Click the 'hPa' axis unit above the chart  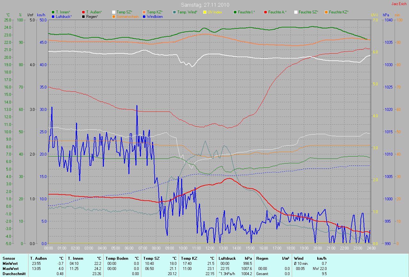click(x=386, y=15)
